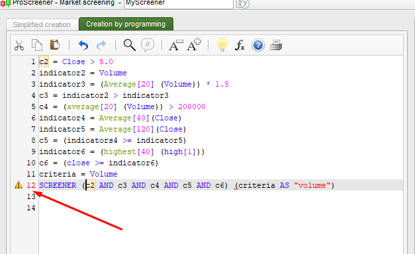
Task: Click warning triangle on line 12
Action: coord(19,185)
